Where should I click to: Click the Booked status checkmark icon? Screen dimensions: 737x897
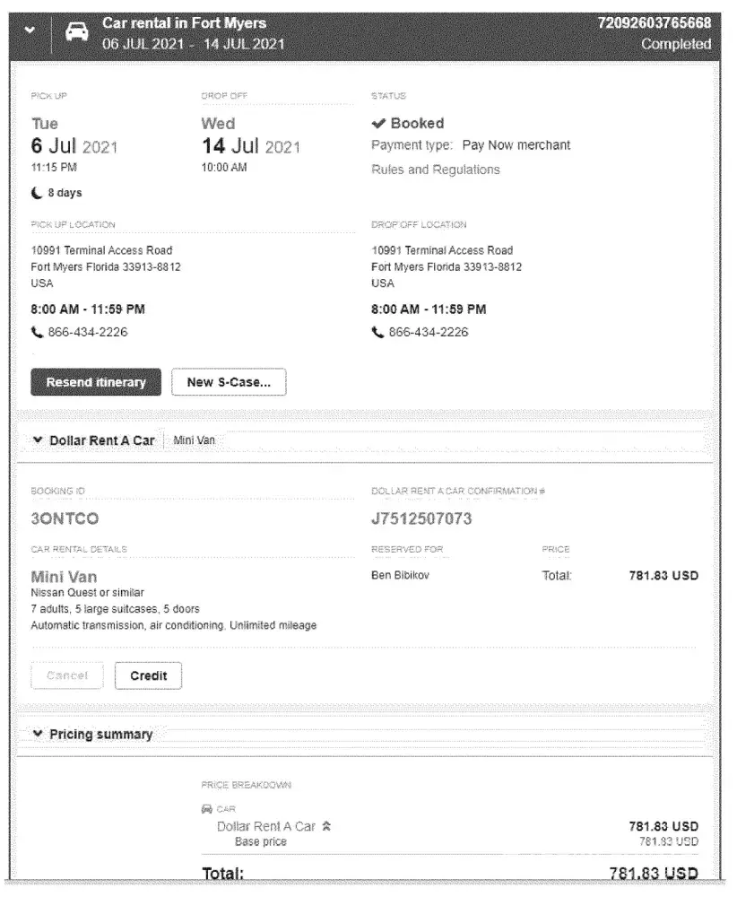coord(378,124)
